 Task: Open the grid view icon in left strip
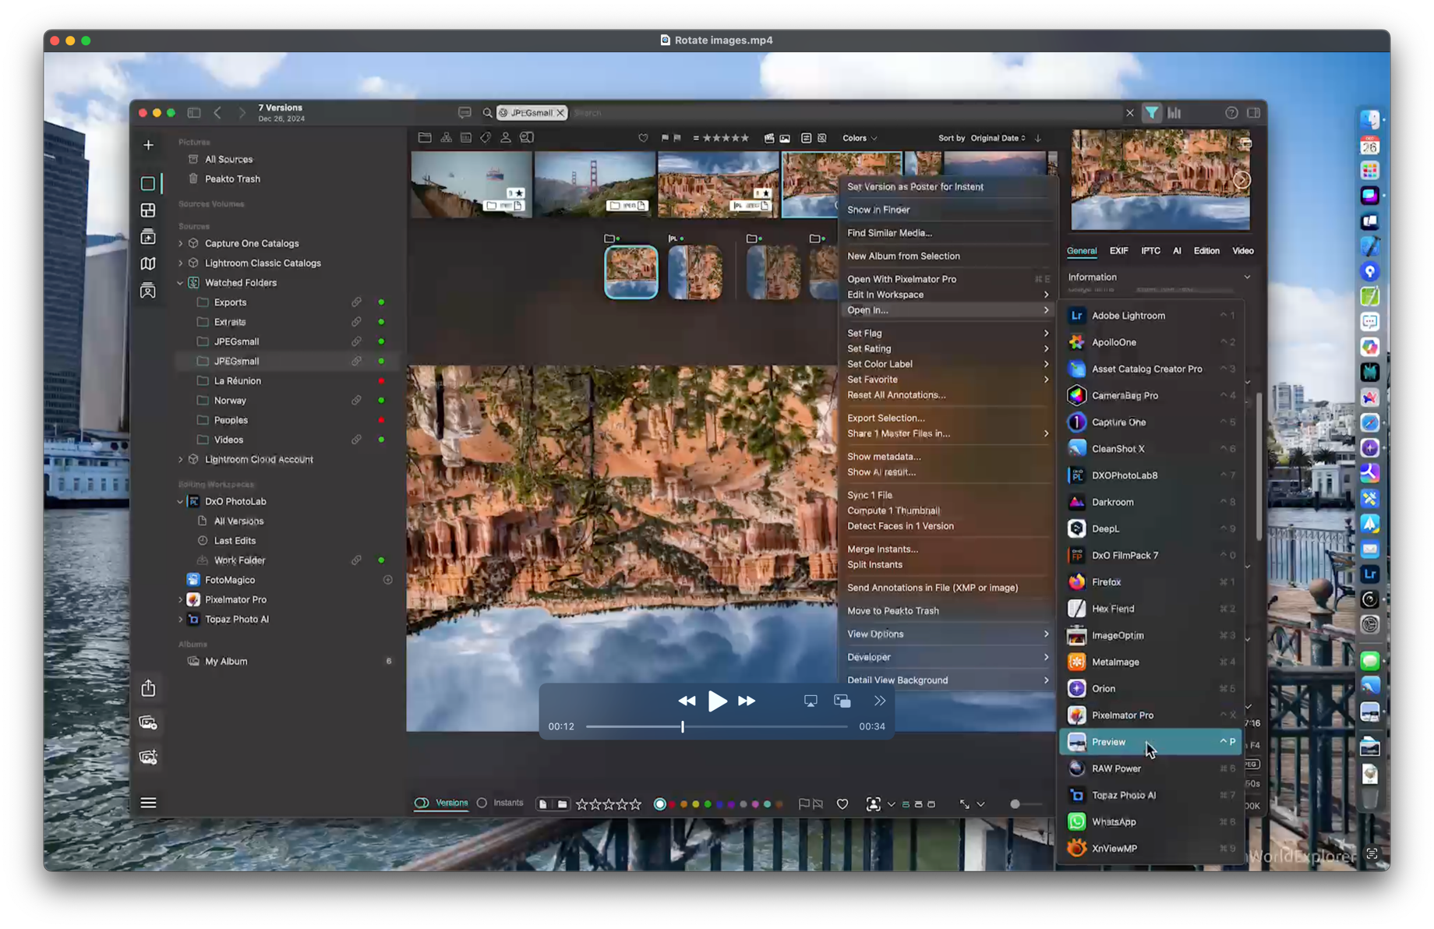pos(148,210)
